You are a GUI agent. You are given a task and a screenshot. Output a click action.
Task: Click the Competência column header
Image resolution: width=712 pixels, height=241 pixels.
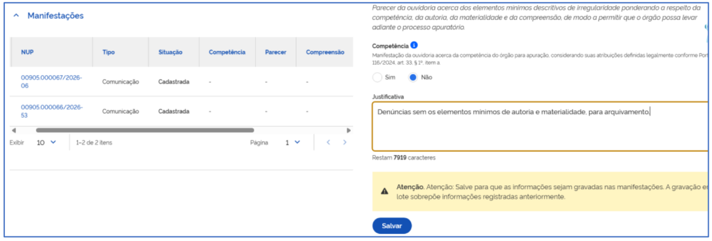227,52
